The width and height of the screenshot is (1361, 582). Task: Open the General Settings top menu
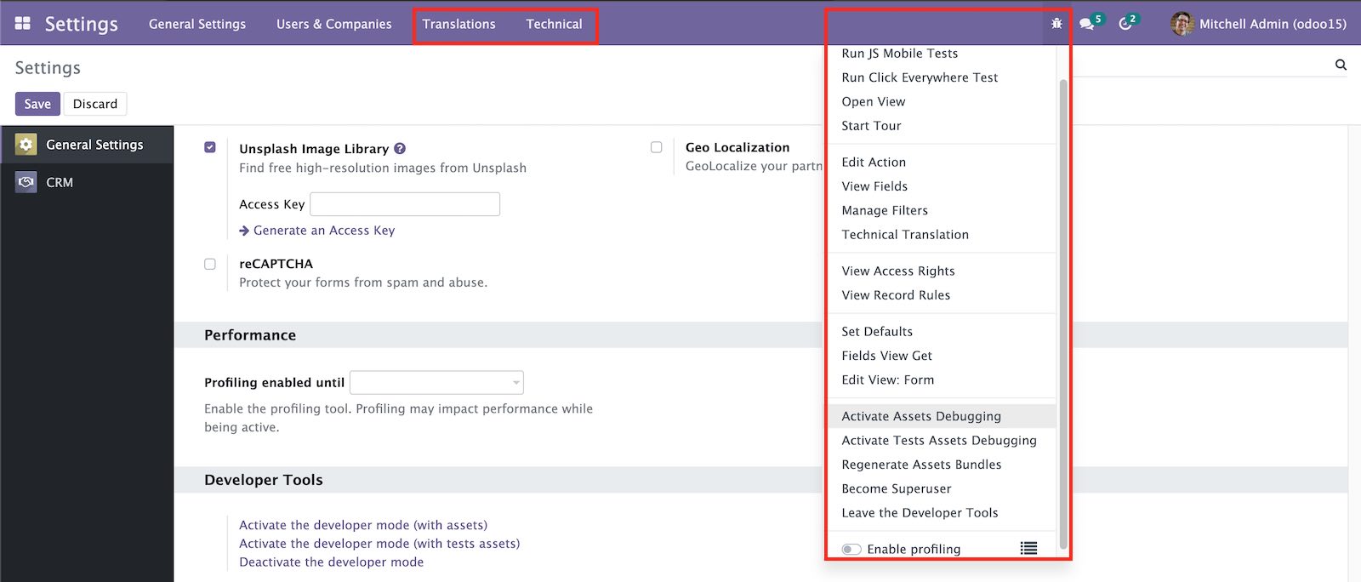click(x=197, y=24)
